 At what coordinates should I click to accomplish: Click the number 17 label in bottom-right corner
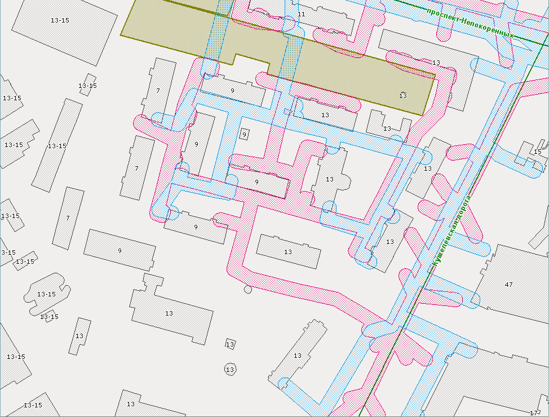tap(534, 413)
